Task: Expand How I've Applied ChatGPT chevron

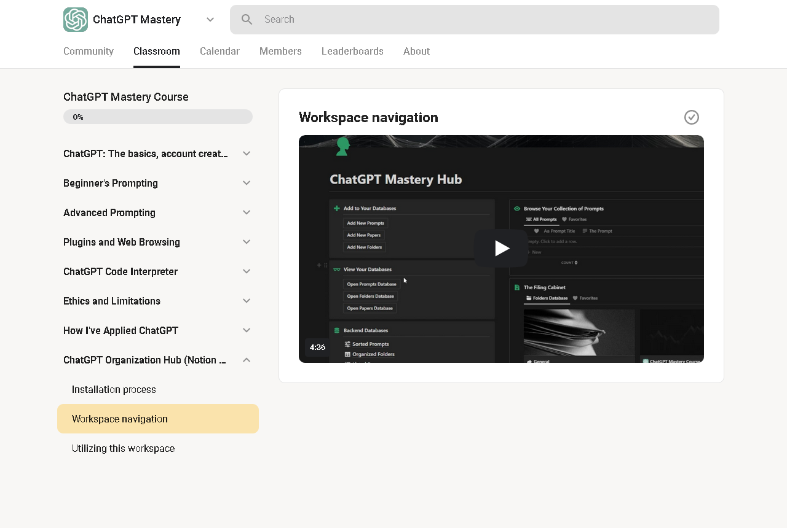Action: pos(247,330)
